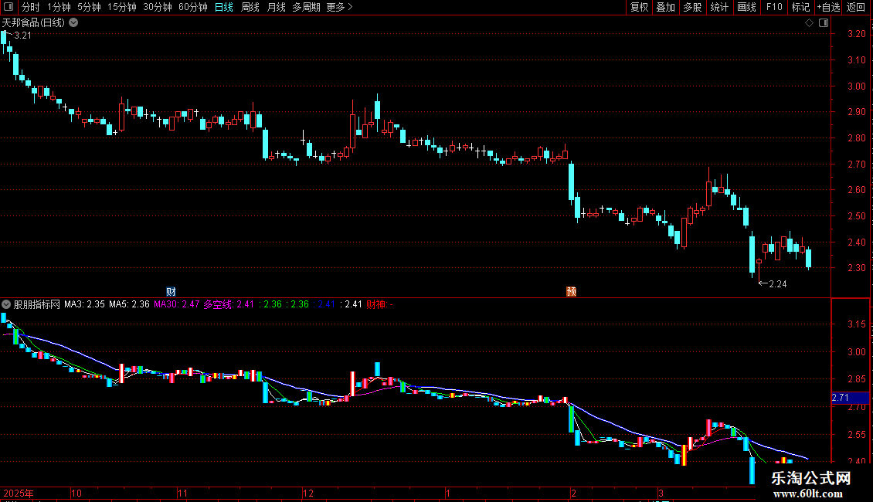Click the 2025年 date axis label
The image size is (873, 502).
tap(19, 493)
